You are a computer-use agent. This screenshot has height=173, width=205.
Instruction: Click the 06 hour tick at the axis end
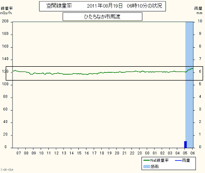[x=193, y=153]
